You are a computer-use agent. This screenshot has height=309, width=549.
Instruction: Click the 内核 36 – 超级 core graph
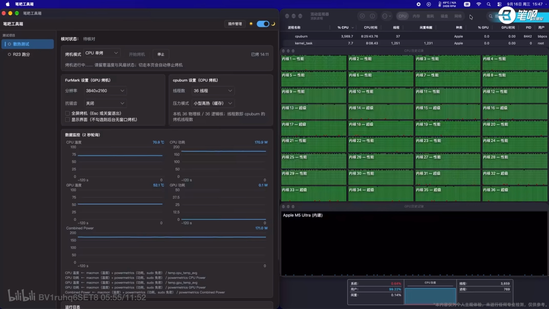515,194
